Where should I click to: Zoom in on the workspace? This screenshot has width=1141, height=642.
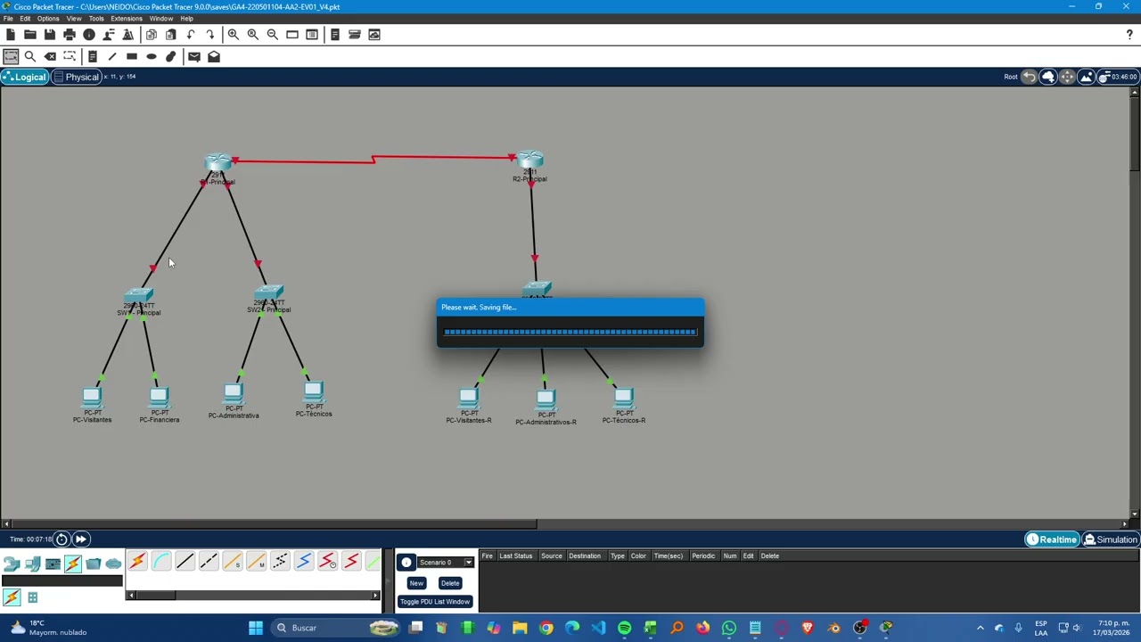[x=233, y=35]
